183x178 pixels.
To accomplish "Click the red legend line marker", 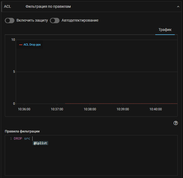I will pyautogui.click(x=21, y=45).
